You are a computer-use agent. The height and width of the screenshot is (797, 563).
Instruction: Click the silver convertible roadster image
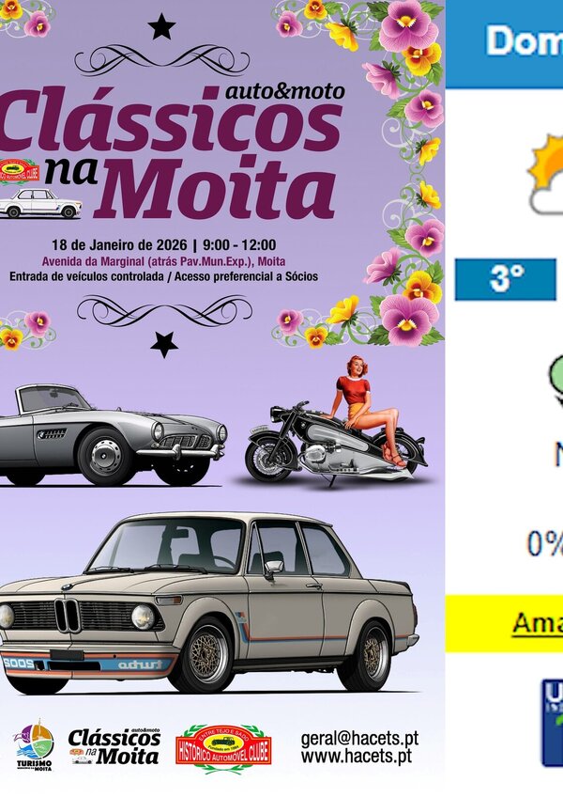(x=113, y=435)
